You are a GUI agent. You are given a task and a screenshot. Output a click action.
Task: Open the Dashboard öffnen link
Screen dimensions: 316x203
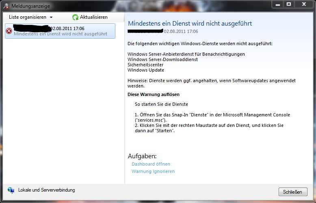click(x=151, y=164)
